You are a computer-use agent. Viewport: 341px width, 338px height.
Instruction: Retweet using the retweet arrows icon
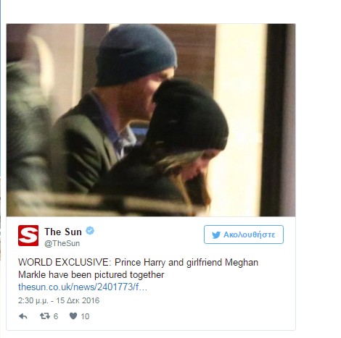click(x=45, y=316)
